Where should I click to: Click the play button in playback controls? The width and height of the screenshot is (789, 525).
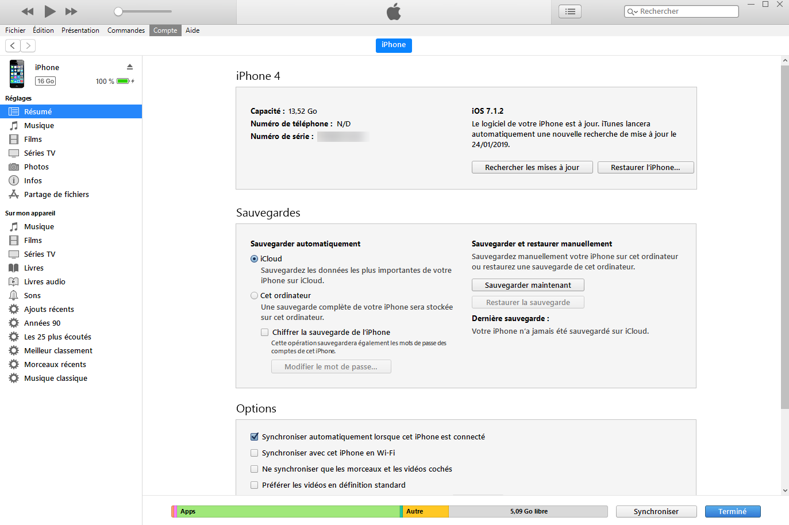click(x=50, y=11)
